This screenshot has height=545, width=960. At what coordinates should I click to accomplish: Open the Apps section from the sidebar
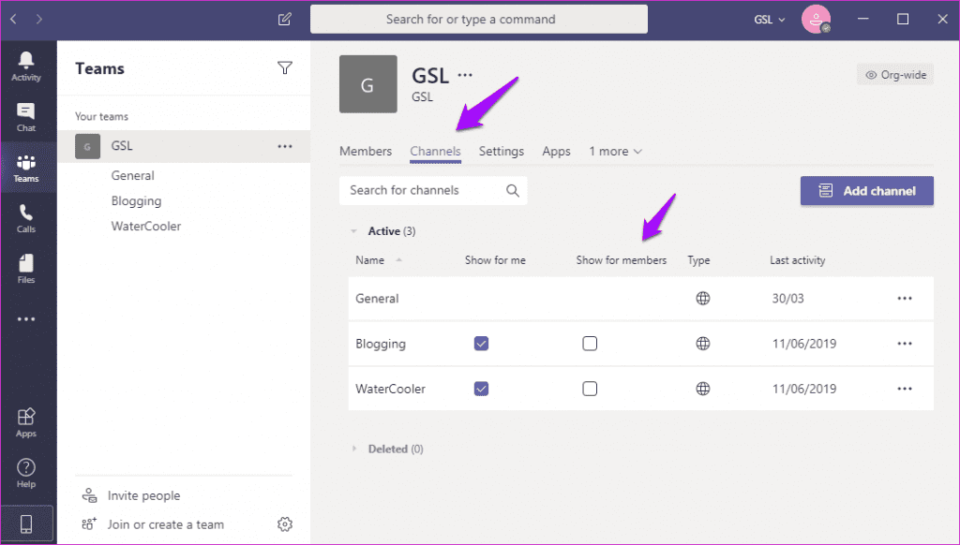tap(26, 421)
